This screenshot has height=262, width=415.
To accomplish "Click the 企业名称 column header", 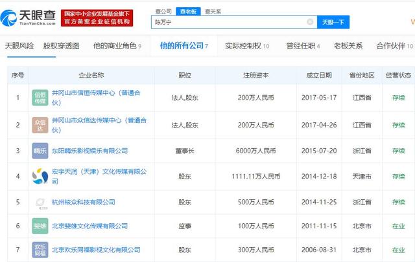I will click(x=91, y=75).
